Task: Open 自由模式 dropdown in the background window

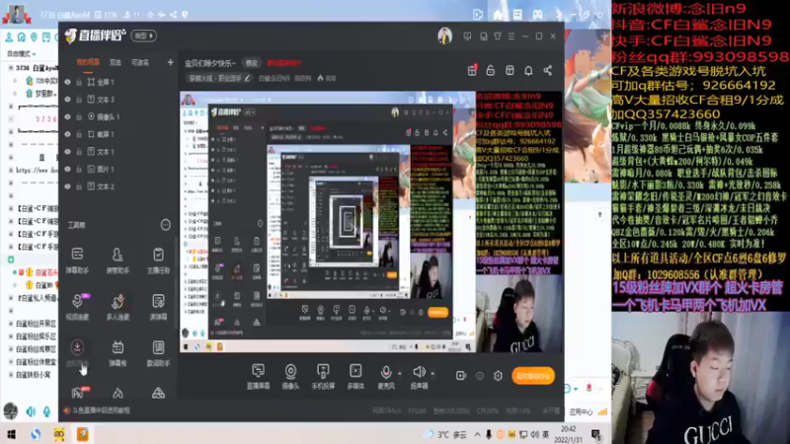Action: point(21,53)
